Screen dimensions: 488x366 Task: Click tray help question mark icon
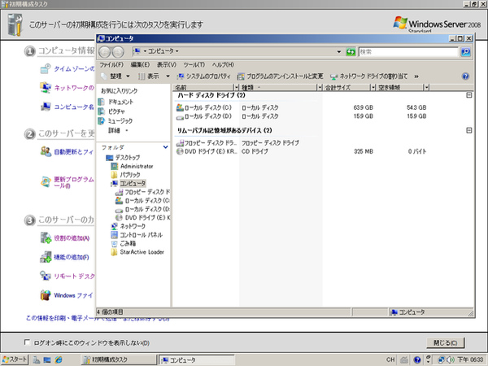coord(417,359)
